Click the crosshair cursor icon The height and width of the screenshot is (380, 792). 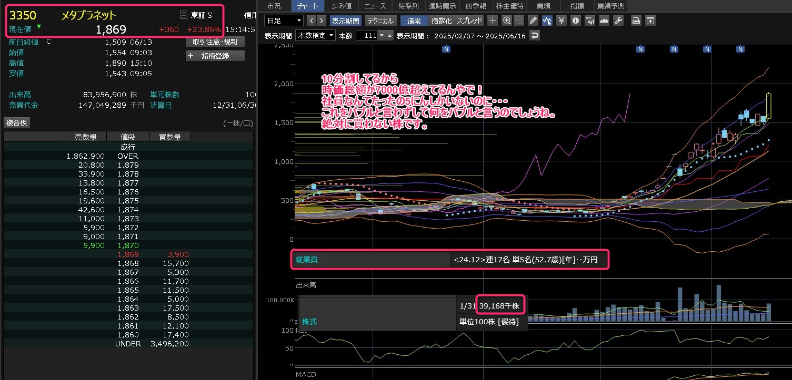[x=493, y=21]
